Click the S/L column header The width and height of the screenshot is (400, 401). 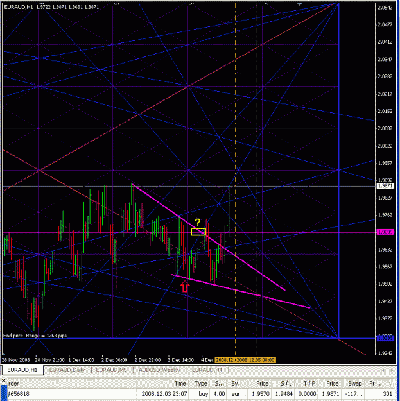coord(286,383)
